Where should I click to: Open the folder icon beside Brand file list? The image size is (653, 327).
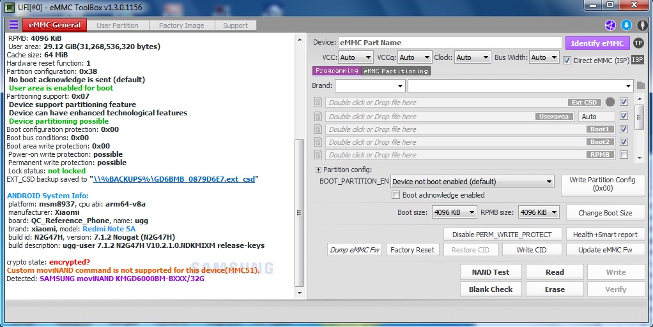pos(640,85)
